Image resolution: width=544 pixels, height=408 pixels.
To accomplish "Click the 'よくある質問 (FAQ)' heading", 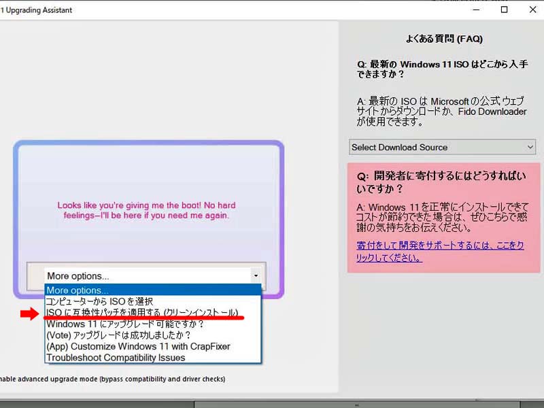I will tap(444, 39).
